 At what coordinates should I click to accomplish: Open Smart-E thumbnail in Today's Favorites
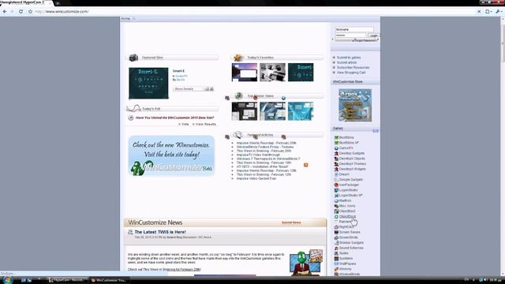point(301,72)
